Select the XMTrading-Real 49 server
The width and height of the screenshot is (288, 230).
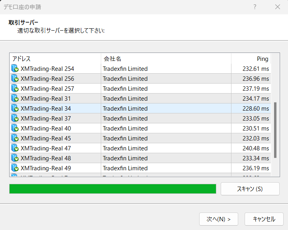tap(141, 168)
